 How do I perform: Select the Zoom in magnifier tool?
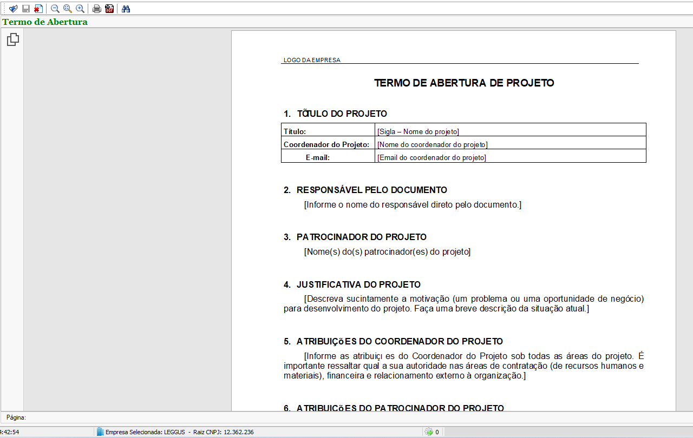[x=79, y=8]
